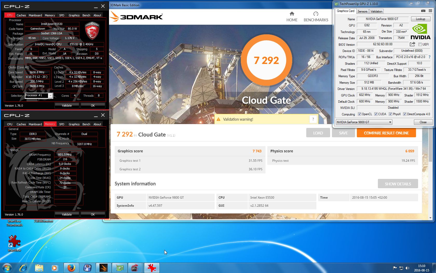The image size is (436, 273).
Task: Click the volume speaker tray icon
Action: point(407,268)
